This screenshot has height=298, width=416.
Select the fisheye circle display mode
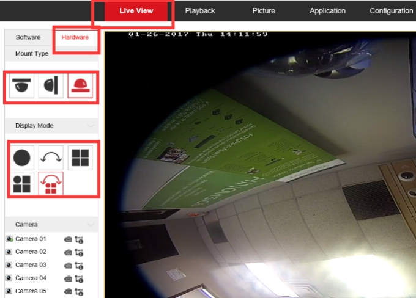(x=22, y=158)
